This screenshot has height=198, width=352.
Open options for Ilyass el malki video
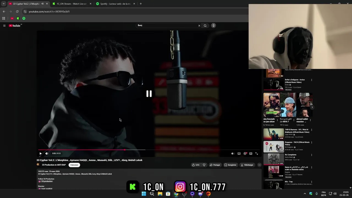(x=312, y=167)
